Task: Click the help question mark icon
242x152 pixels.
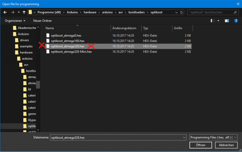Action: click(x=236, y=20)
